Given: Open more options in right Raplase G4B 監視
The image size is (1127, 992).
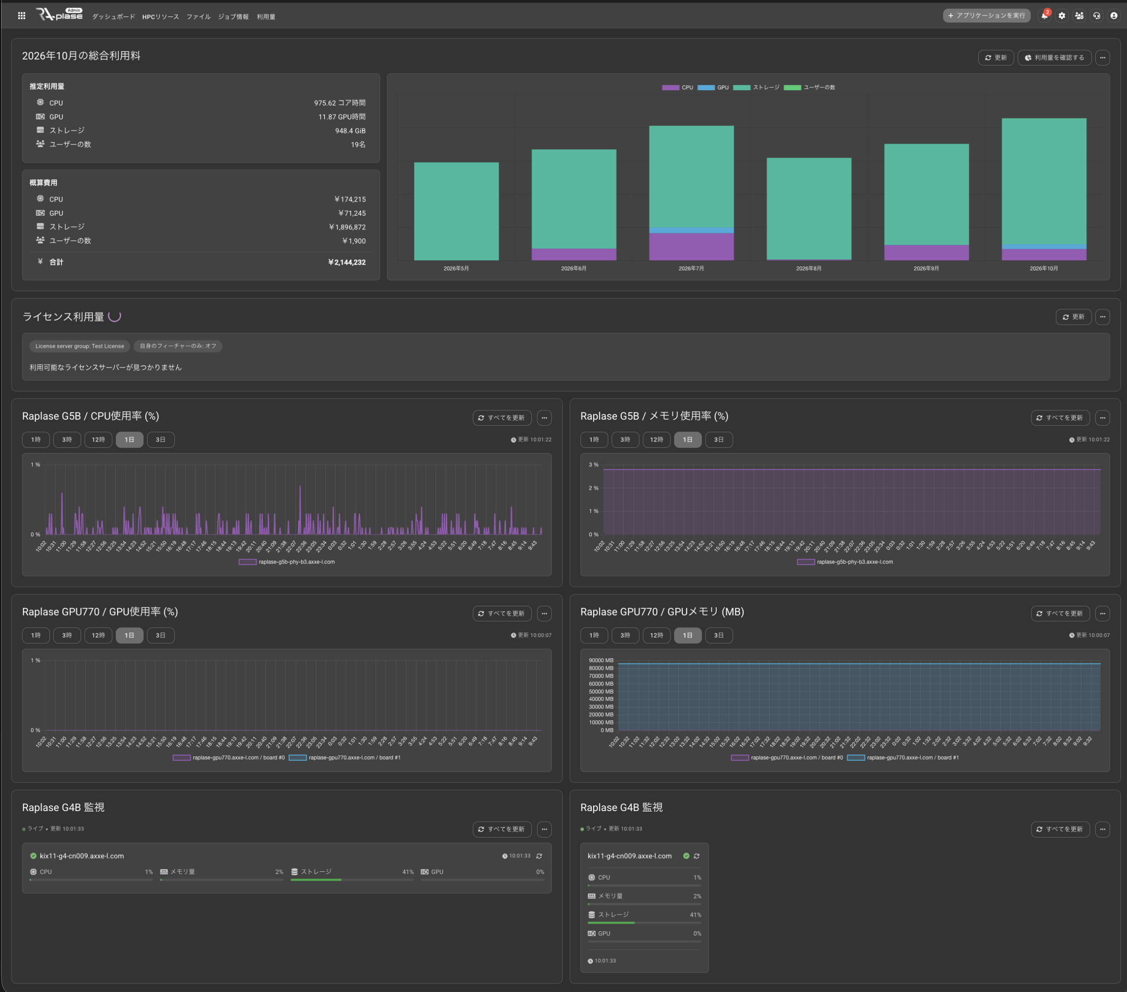Looking at the screenshot, I should point(1103,829).
